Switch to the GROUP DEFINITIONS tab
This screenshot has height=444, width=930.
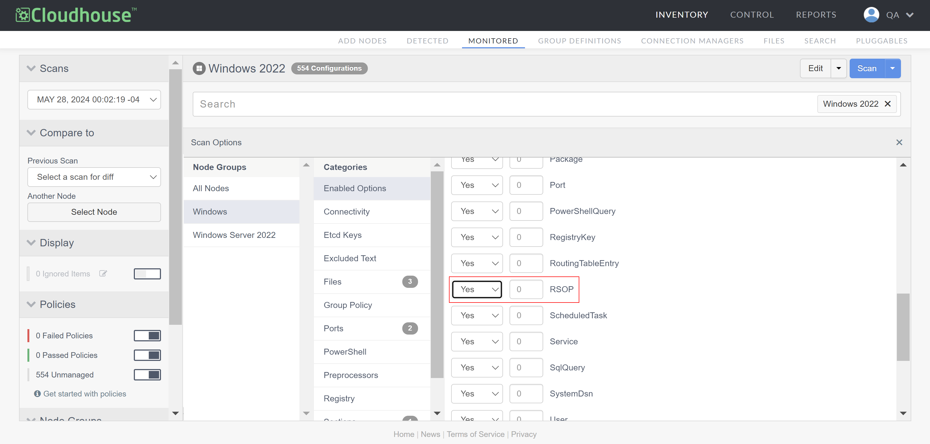click(580, 41)
